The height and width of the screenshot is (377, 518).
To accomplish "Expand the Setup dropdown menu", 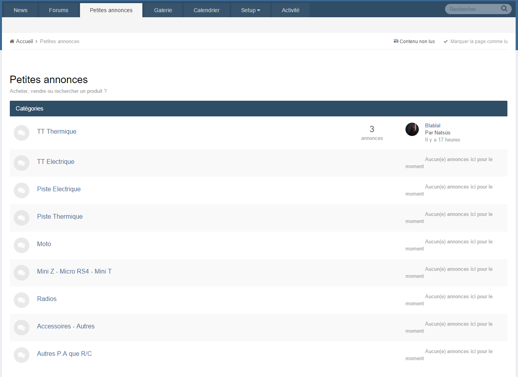I will [251, 10].
